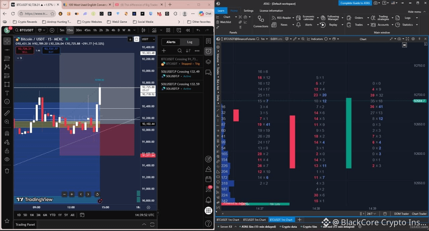Open the calendar icon in right sidebar
429x231 pixels.
point(208,179)
